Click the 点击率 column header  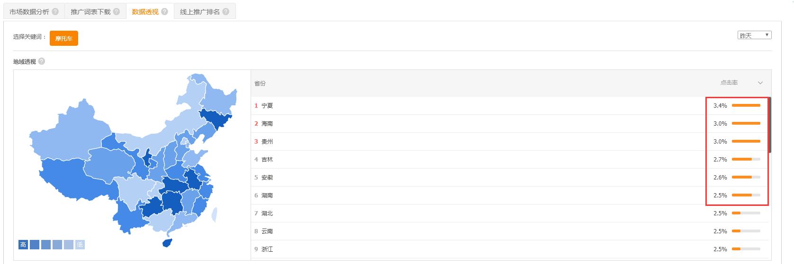pos(729,83)
